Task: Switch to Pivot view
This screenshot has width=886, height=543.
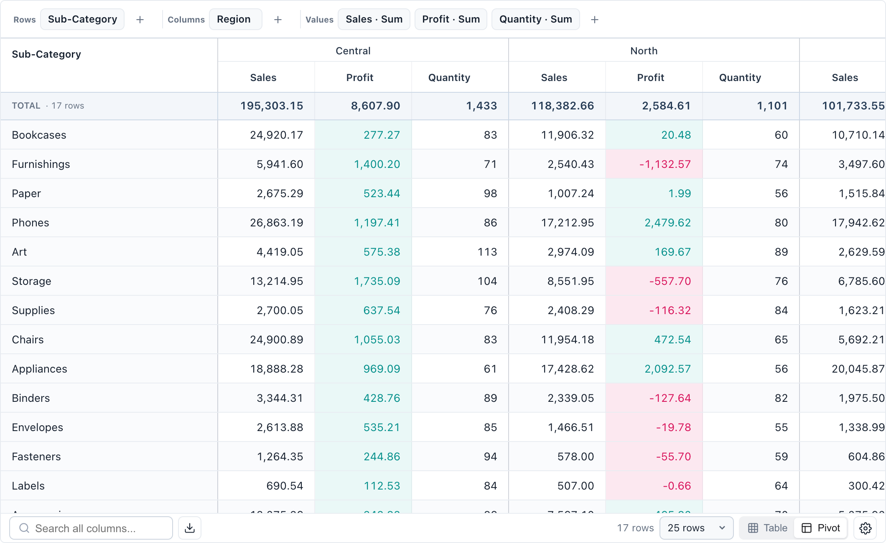Action: tap(821, 528)
